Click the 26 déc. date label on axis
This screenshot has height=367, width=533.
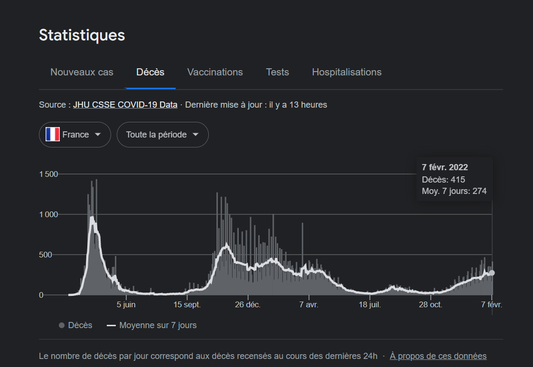(x=247, y=305)
